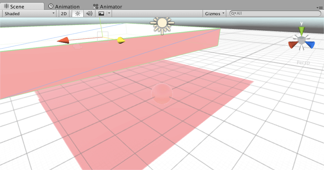Click the search magnifier filter icon
This screenshot has width=324, height=170.
click(x=233, y=13)
